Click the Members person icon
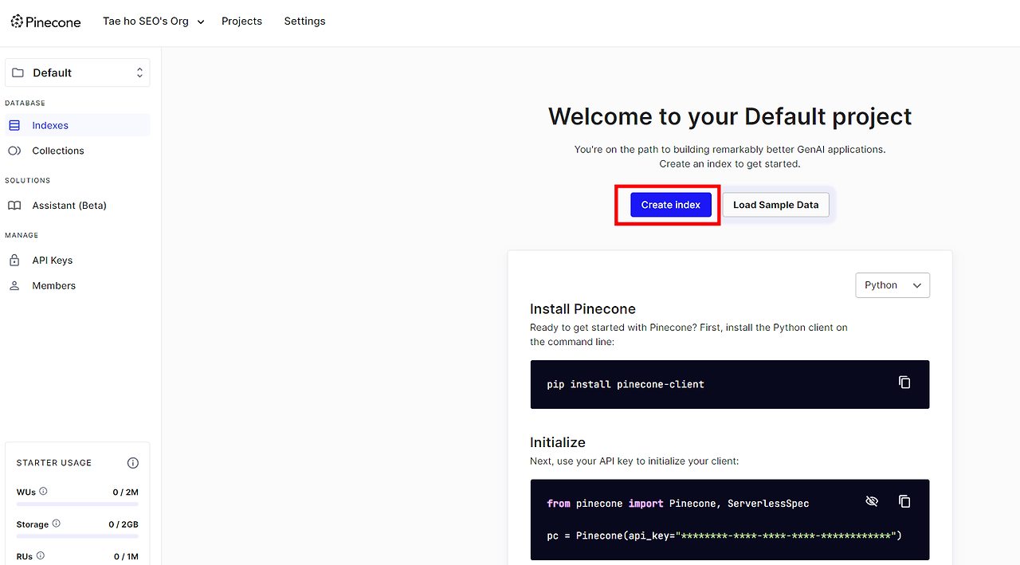 point(14,285)
